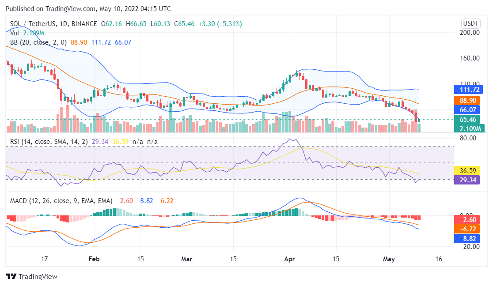Image resolution: width=493 pixels, height=286 pixels.
Task: Click the Vol indicator legend label
Action: 15,33
